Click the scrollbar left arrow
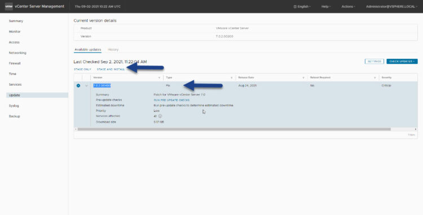Viewport: 423px width, 215px height. point(76,129)
